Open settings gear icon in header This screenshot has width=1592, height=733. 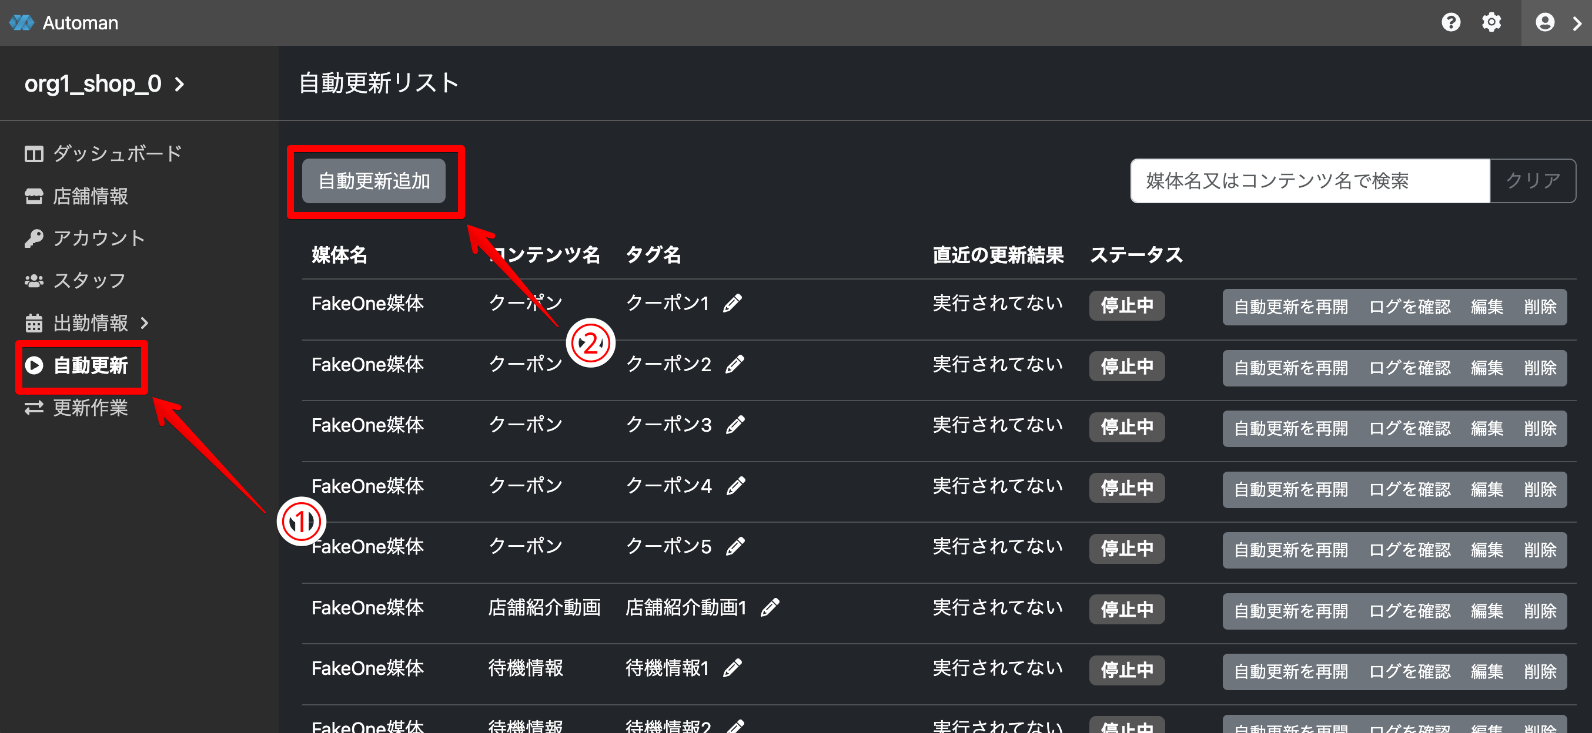[x=1491, y=23]
